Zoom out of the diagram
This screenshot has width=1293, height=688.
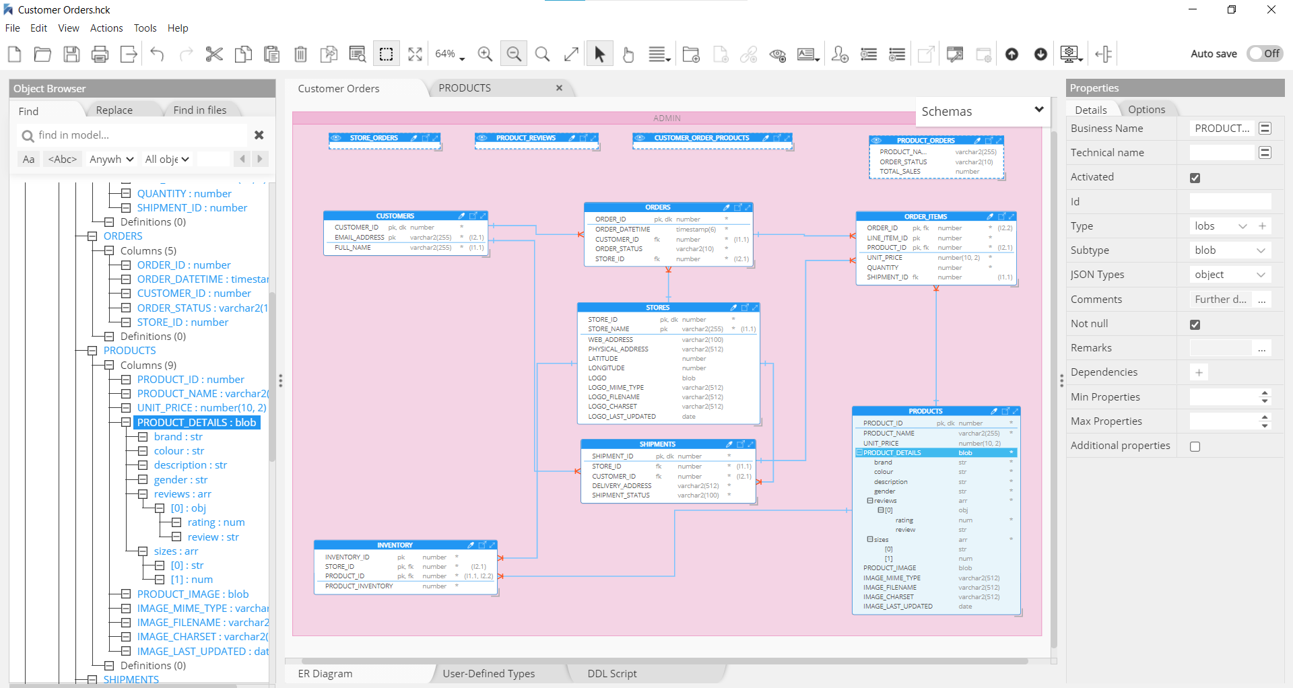(x=514, y=54)
